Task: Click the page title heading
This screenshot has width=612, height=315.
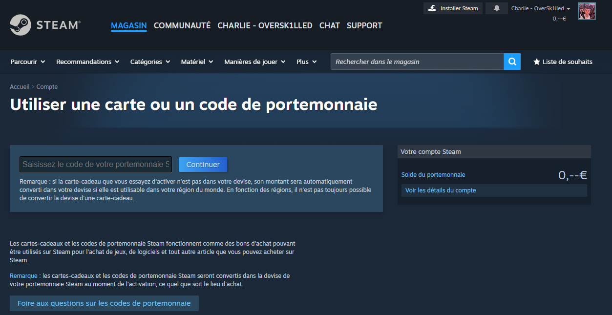Action: (x=193, y=105)
